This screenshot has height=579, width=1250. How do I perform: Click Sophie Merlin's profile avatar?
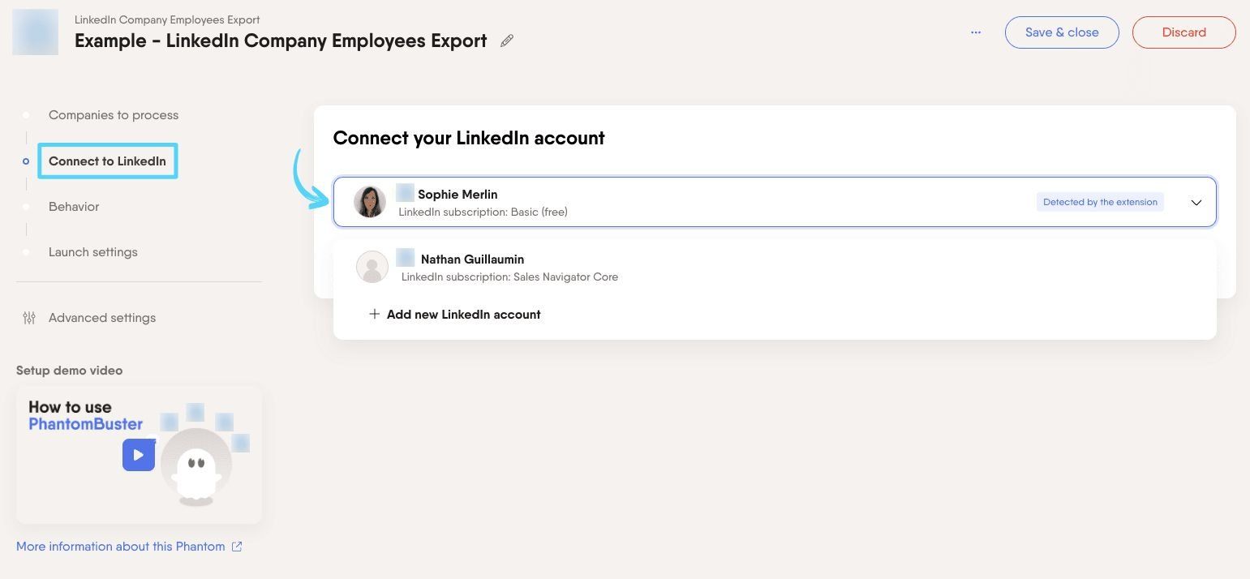click(370, 202)
